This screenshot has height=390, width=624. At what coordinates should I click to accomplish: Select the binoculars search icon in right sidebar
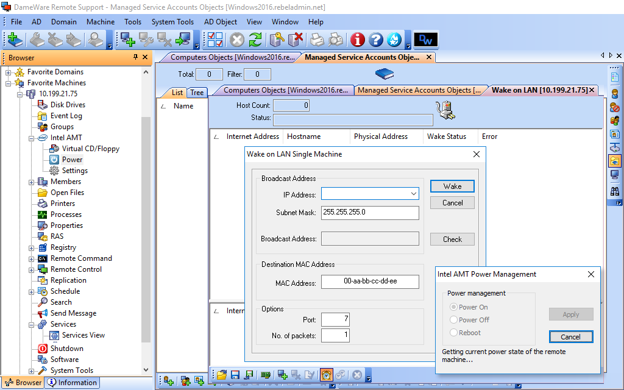[615, 191]
